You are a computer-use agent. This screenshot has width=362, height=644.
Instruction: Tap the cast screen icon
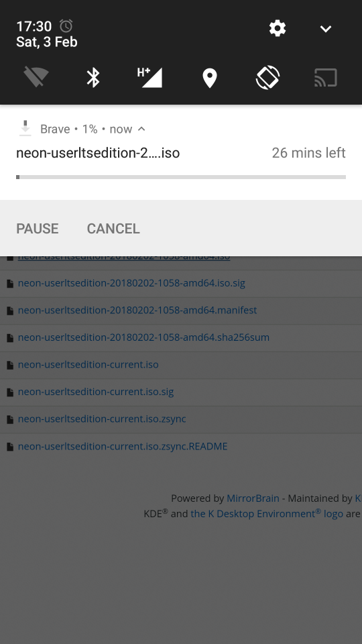pyautogui.click(x=326, y=78)
